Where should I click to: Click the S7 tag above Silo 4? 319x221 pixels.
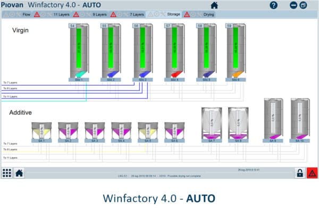point(168,26)
